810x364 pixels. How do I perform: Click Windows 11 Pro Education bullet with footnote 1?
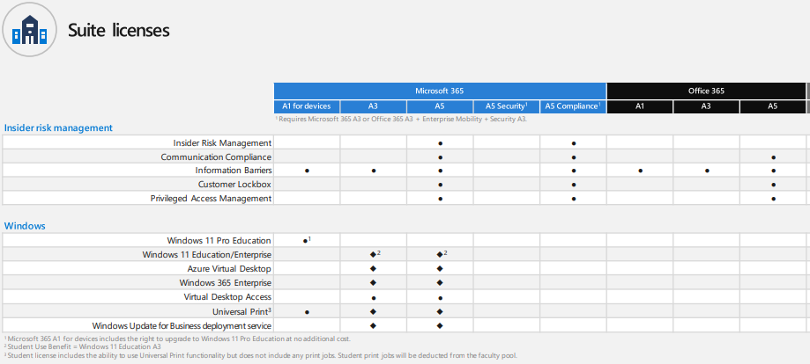pos(307,240)
